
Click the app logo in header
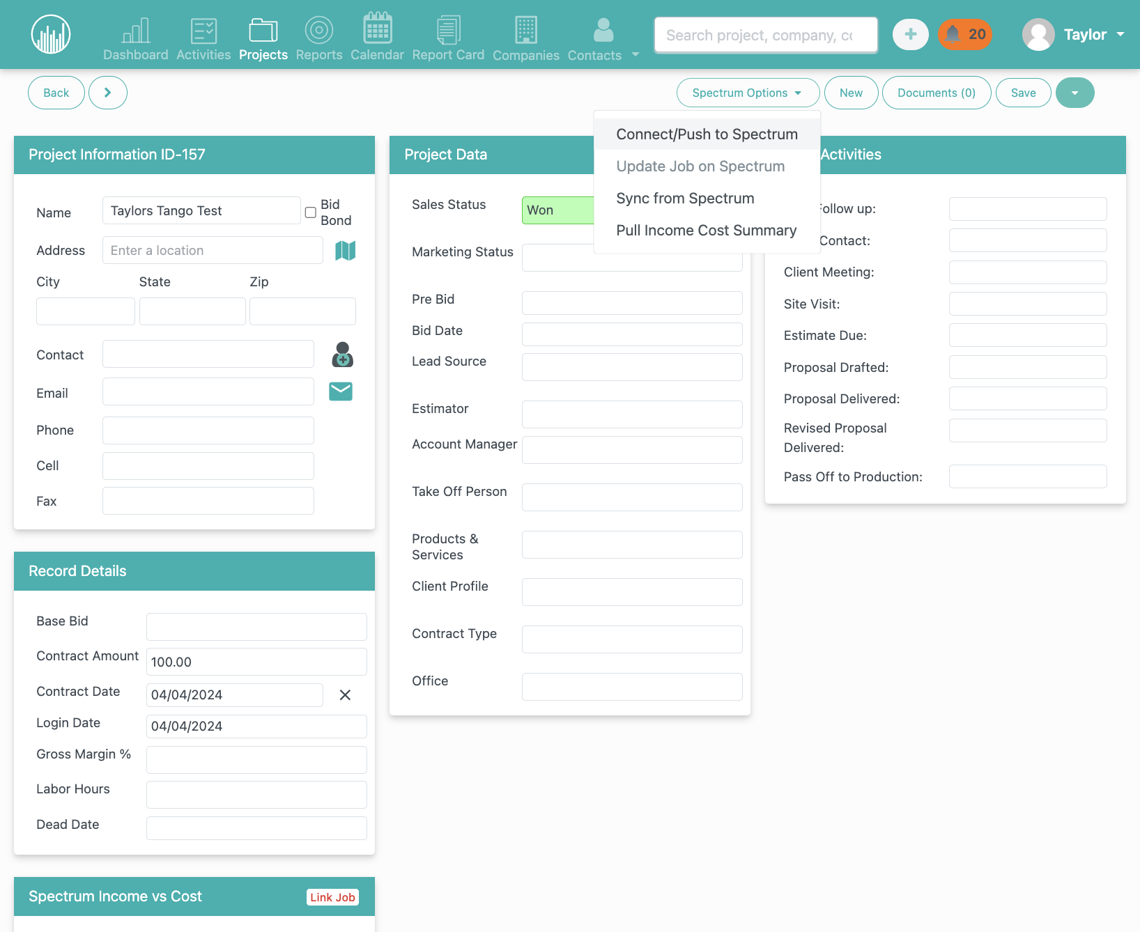click(51, 34)
